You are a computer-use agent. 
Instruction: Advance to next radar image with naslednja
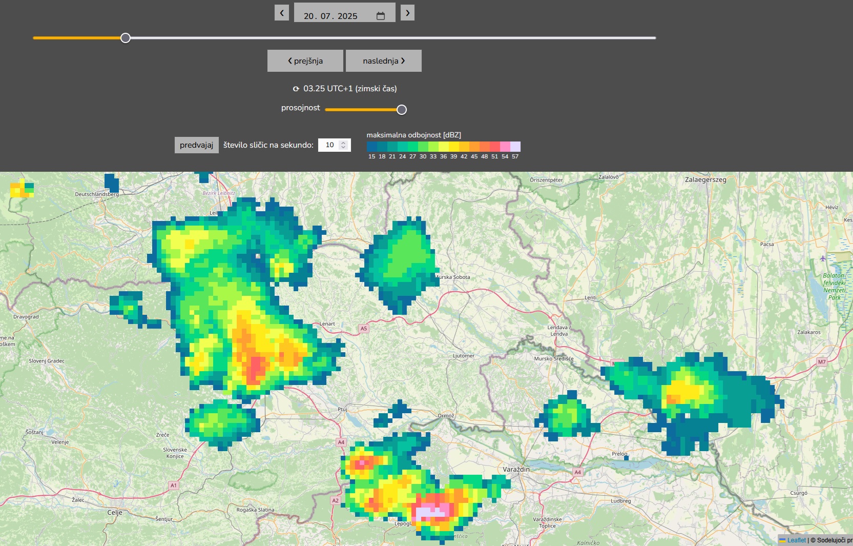click(x=384, y=61)
